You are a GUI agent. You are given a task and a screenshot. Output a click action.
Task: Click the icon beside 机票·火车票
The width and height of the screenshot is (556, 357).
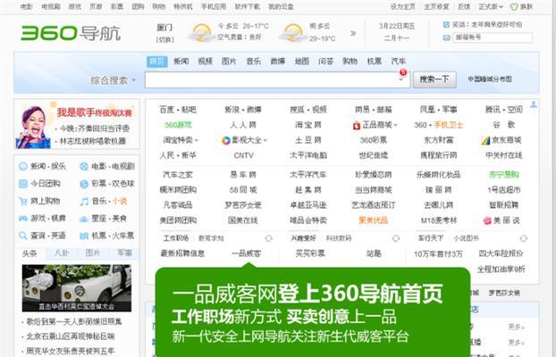click(84, 236)
